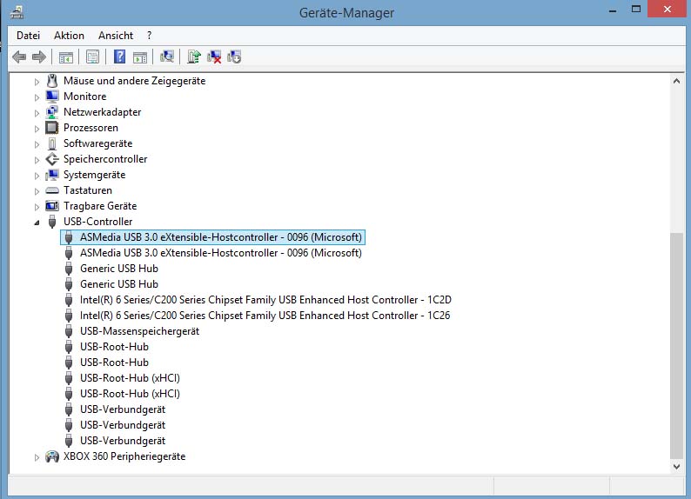
Task: Select the USB-Controller label
Action: tap(97, 222)
